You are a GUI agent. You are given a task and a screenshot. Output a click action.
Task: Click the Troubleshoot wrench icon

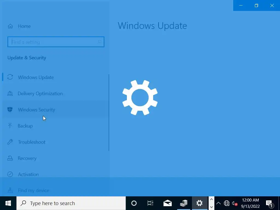pyautogui.click(x=10, y=142)
